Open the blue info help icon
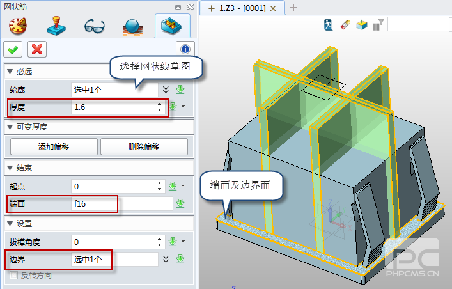Viewport: 452px width, 289px height. click(185, 49)
